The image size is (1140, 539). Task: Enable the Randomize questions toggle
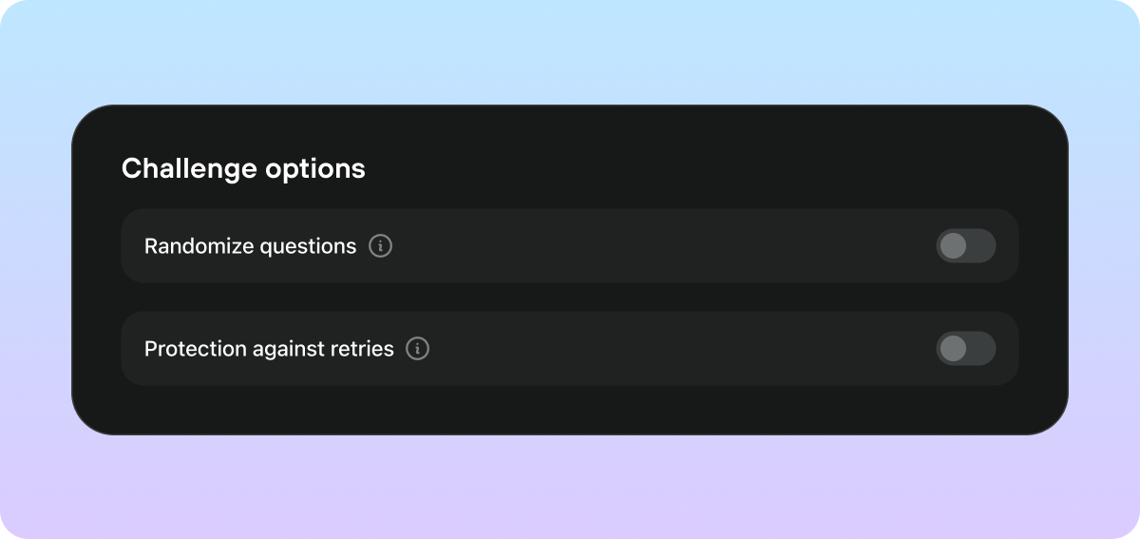coord(965,246)
